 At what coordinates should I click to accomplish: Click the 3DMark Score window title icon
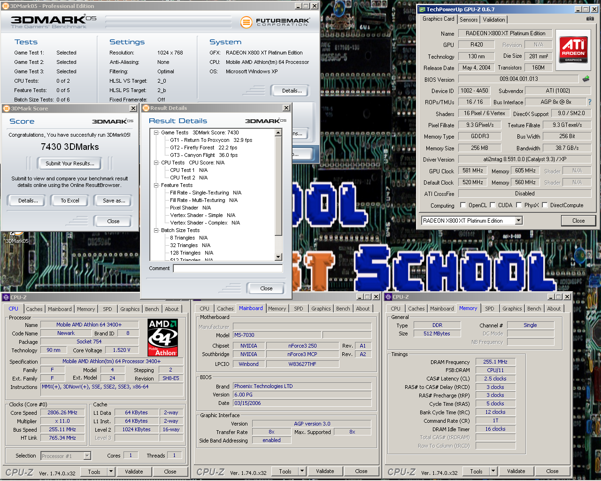(x=7, y=109)
